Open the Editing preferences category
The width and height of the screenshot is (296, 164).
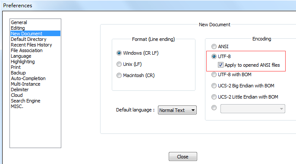pos(18,28)
